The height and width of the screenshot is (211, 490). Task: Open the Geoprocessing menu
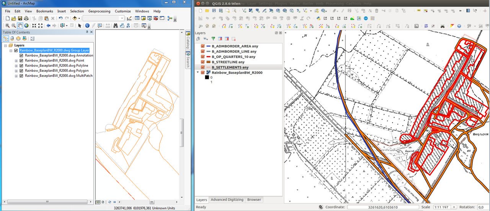(x=99, y=11)
